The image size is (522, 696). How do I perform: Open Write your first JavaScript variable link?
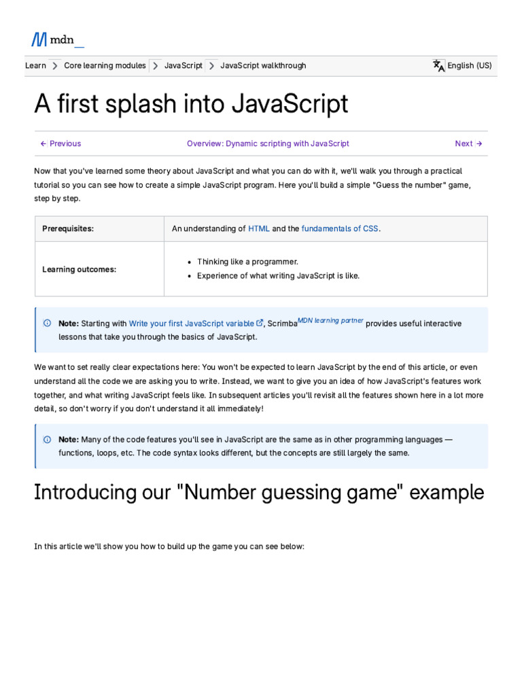191,324
